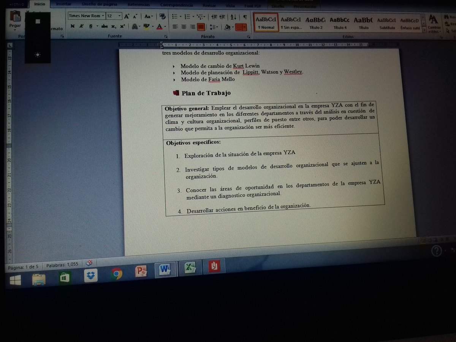Justify the text alignment
Image resolution: width=456 pixels, height=342 pixels.
[x=201, y=27]
